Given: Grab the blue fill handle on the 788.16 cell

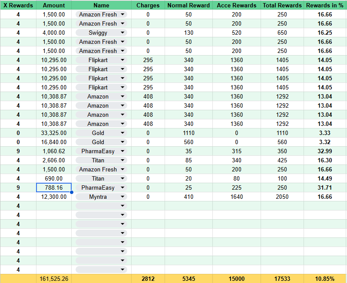Looking at the screenshot, I should 72,192.
